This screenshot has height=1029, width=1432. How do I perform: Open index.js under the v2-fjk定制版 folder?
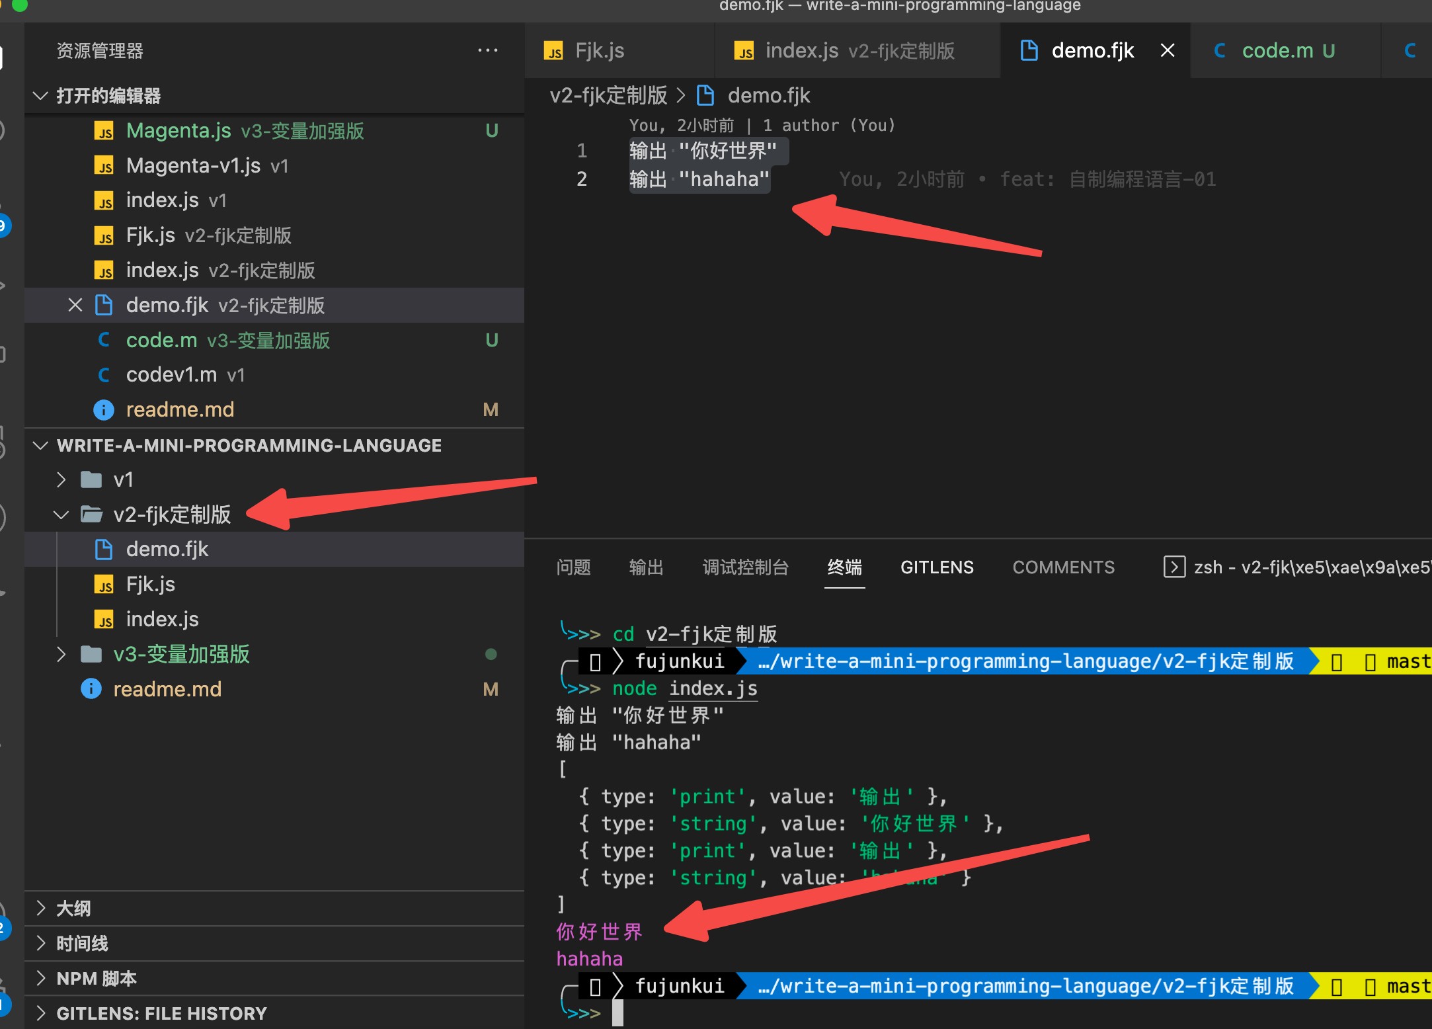coord(162,619)
